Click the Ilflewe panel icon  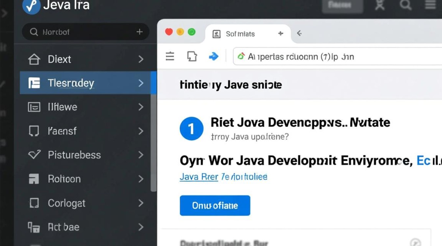(x=35, y=107)
